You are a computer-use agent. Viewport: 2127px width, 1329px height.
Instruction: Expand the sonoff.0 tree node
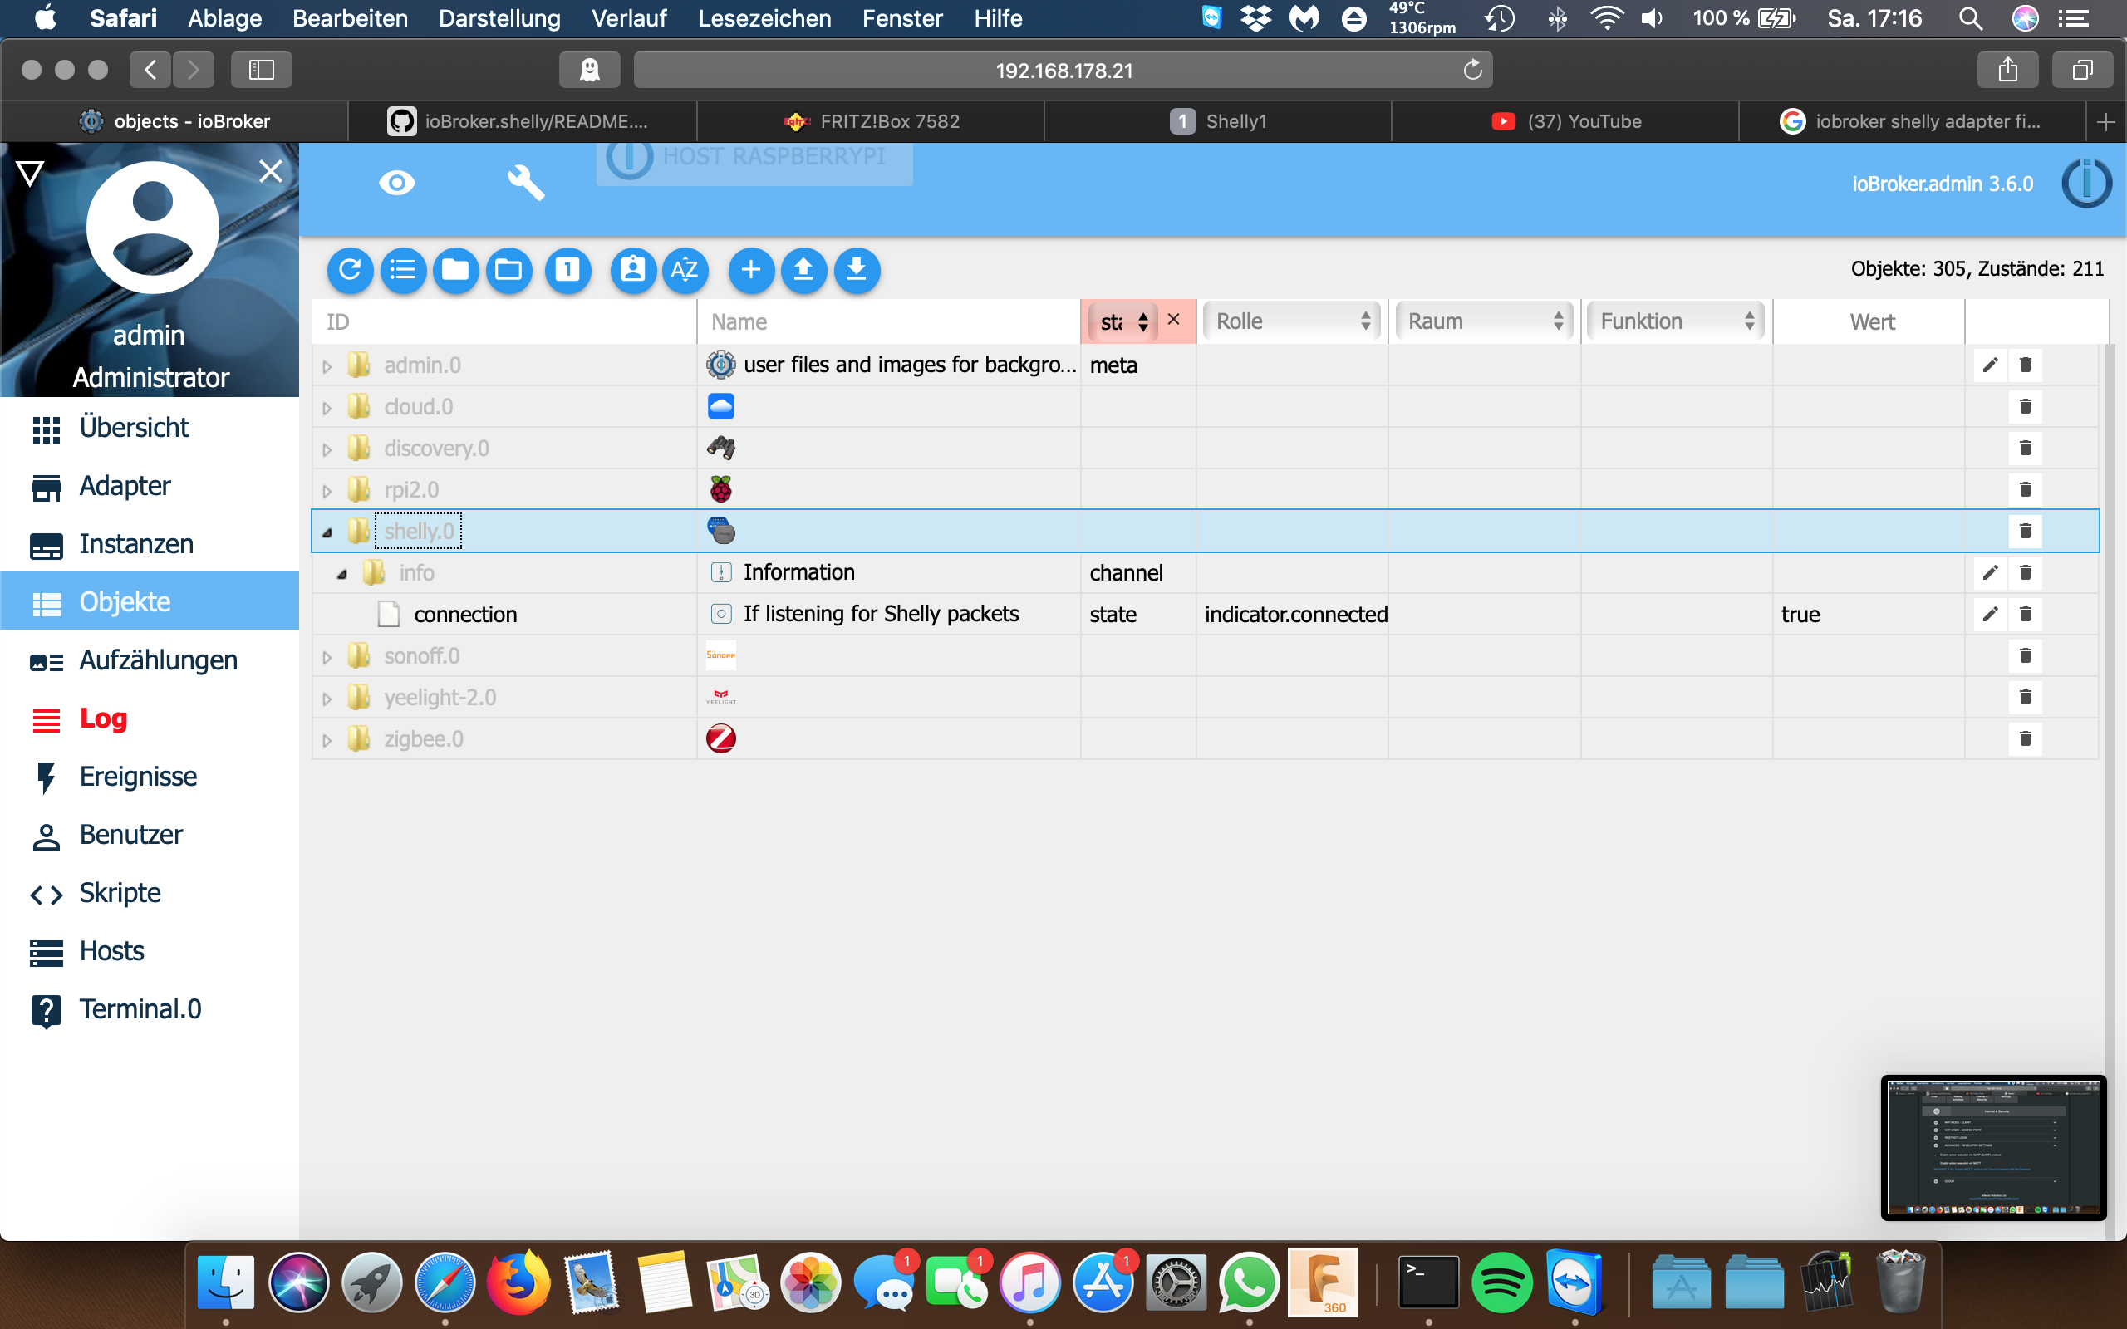coord(327,658)
